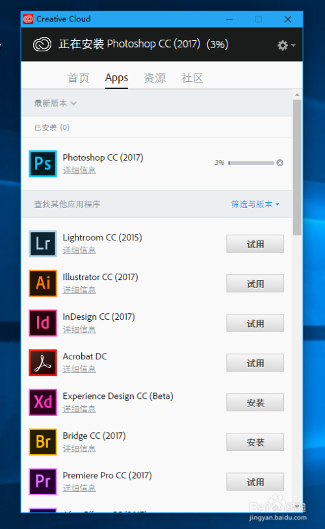Click the Lightroom CC app icon
Image resolution: width=325 pixels, height=529 pixels.
43,244
